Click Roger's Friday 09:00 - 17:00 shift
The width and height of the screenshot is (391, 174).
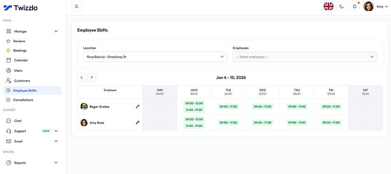(x=331, y=107)
